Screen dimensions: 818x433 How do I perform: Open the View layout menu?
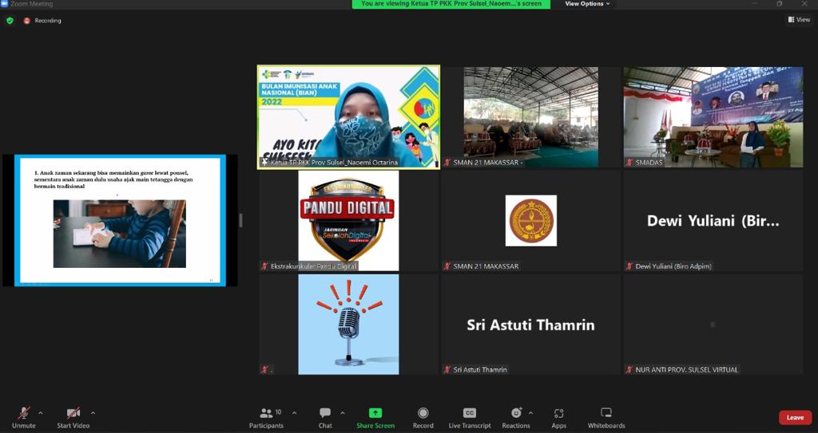coord(798,20)
